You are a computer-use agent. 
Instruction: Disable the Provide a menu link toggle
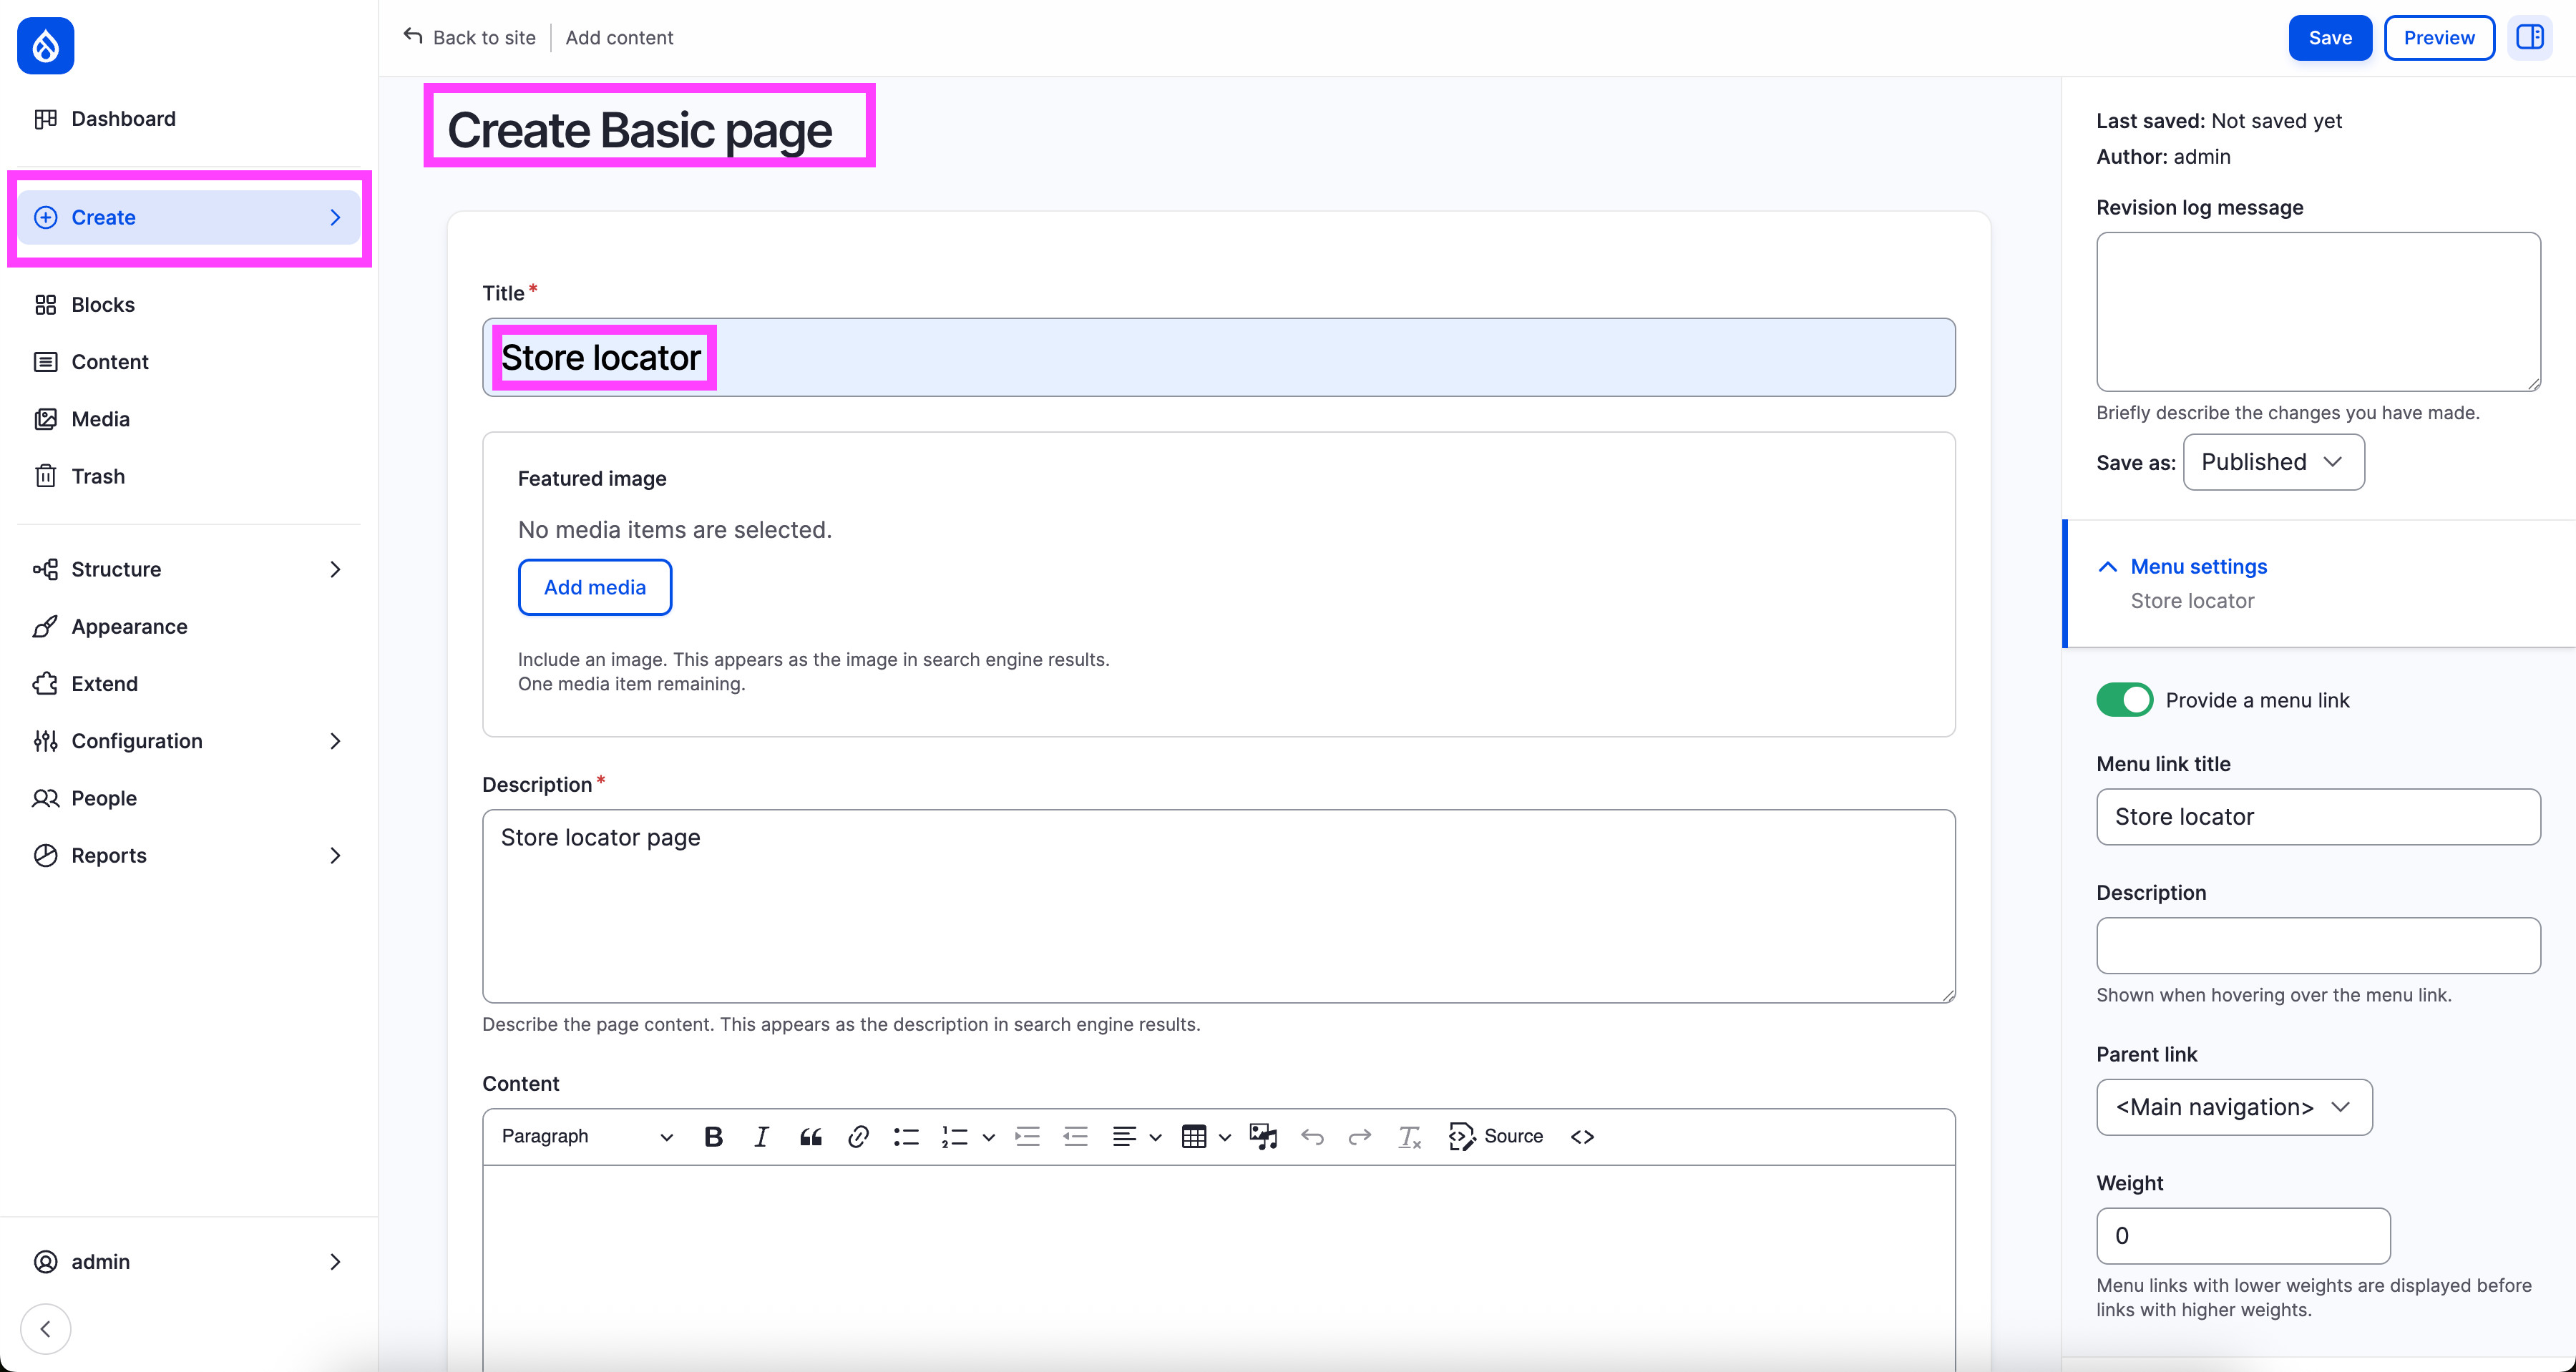(2125, 699)
